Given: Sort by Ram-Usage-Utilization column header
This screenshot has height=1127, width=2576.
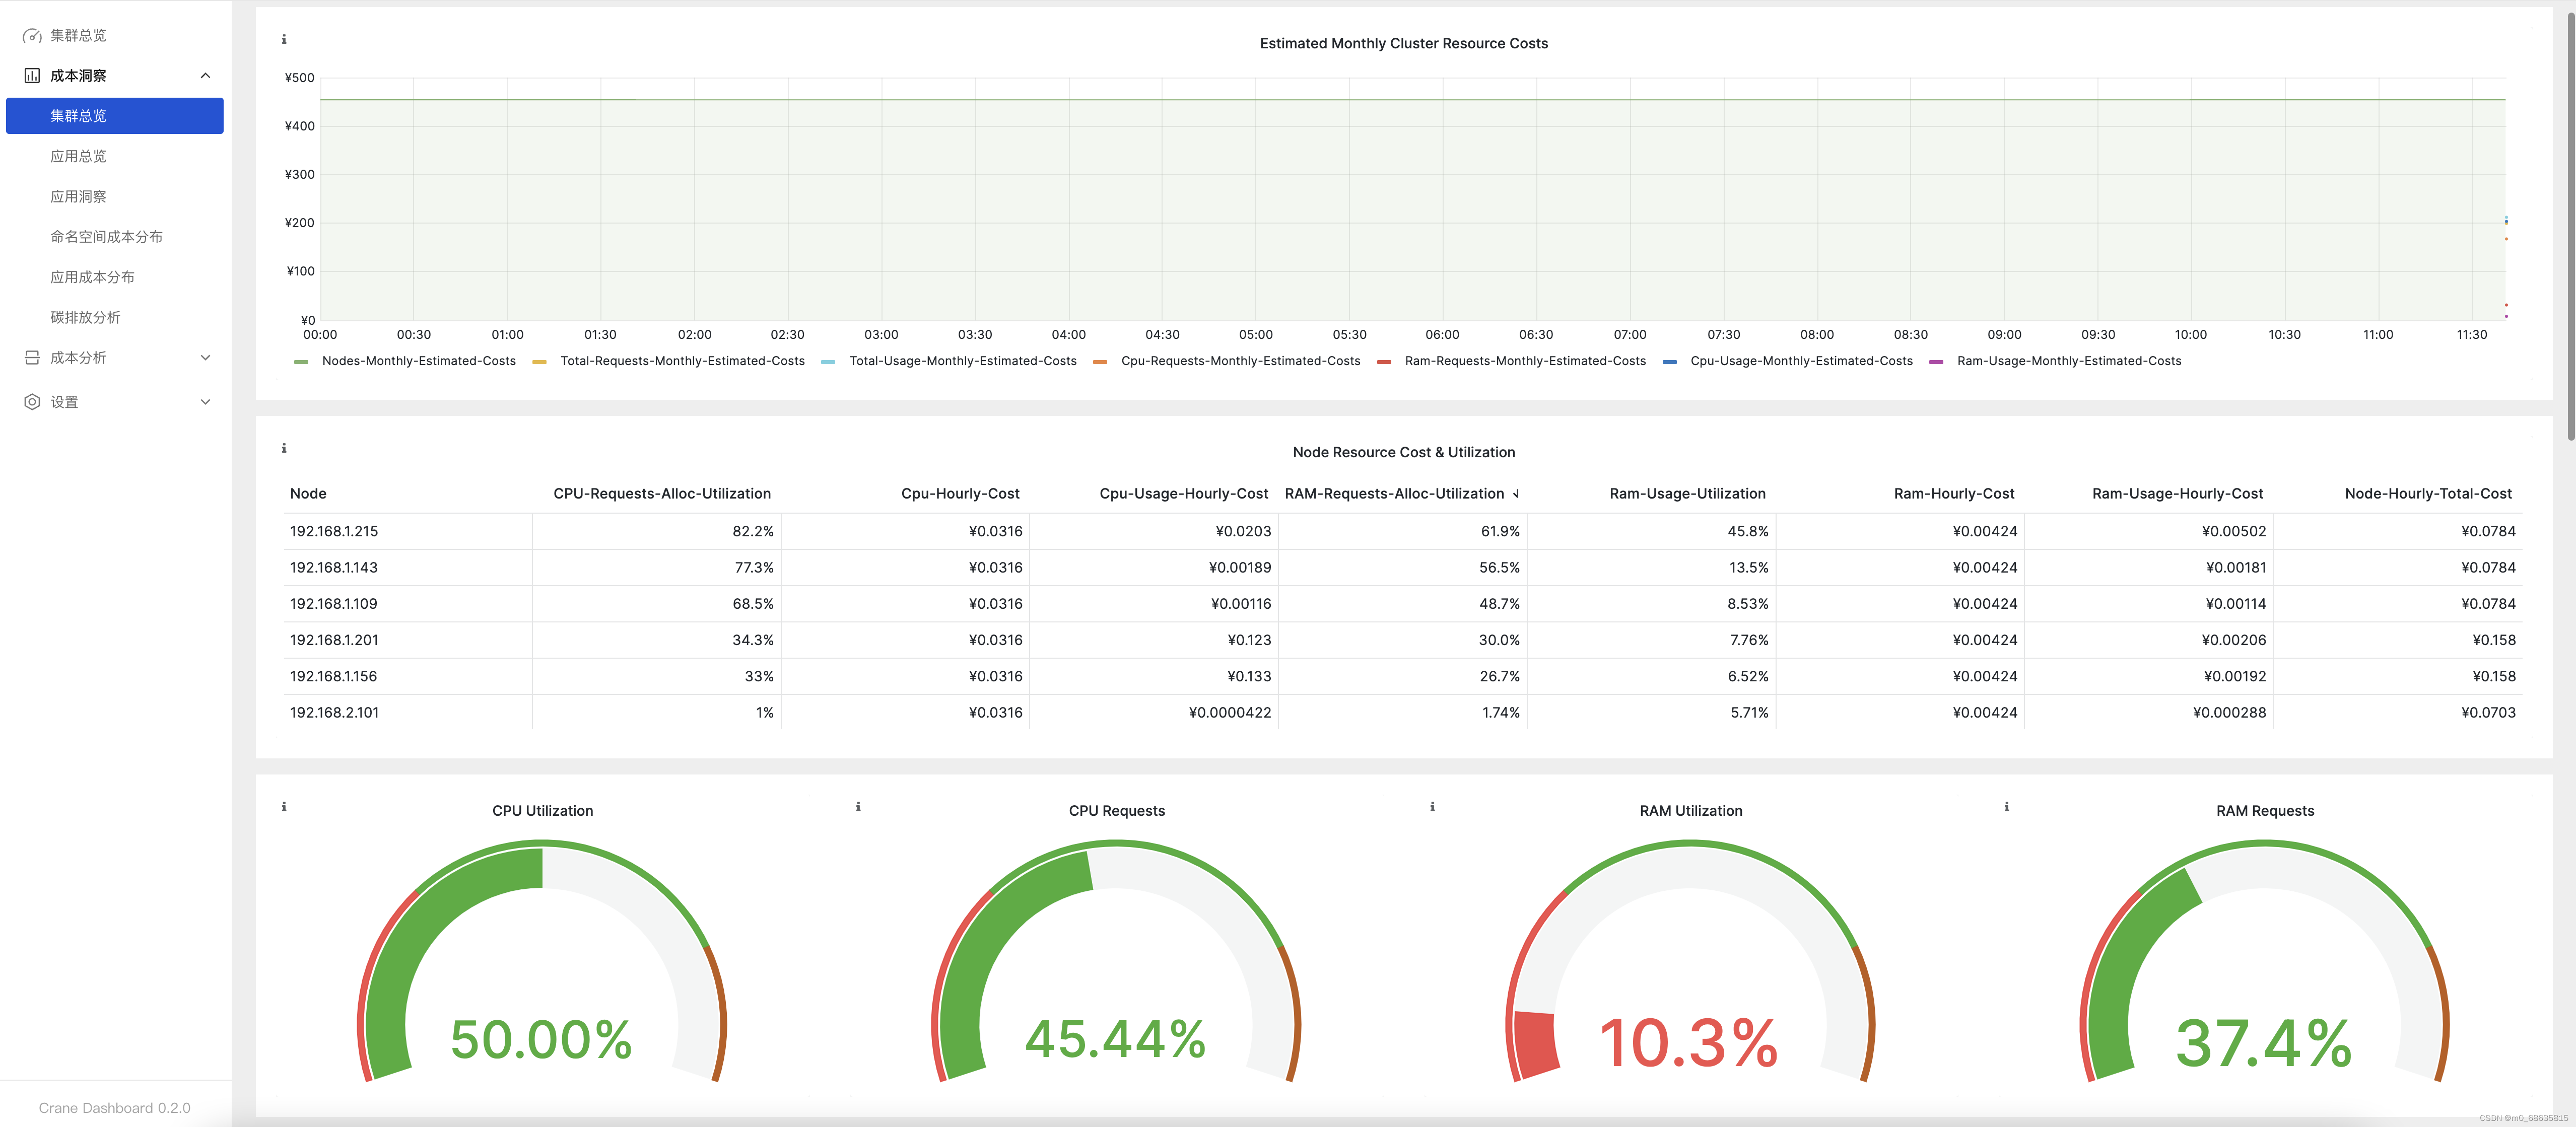Looking at the screenshot, I should point(1688,494).
